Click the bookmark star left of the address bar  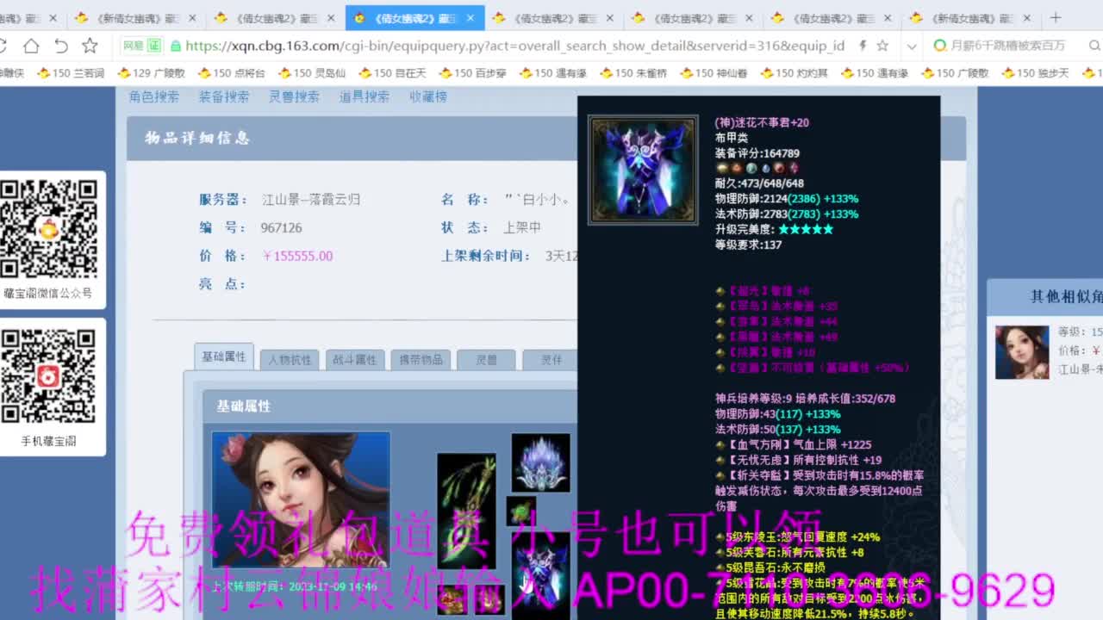click(x=90, y=46)
